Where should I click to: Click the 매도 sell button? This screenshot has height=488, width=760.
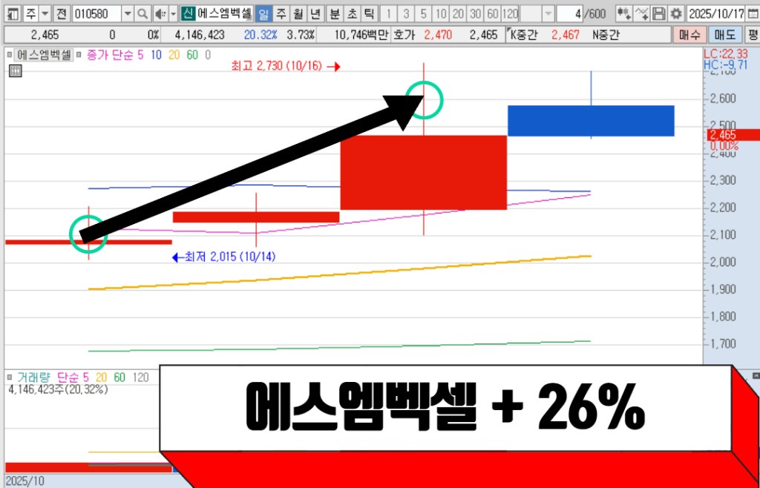[x=724, y=35]
